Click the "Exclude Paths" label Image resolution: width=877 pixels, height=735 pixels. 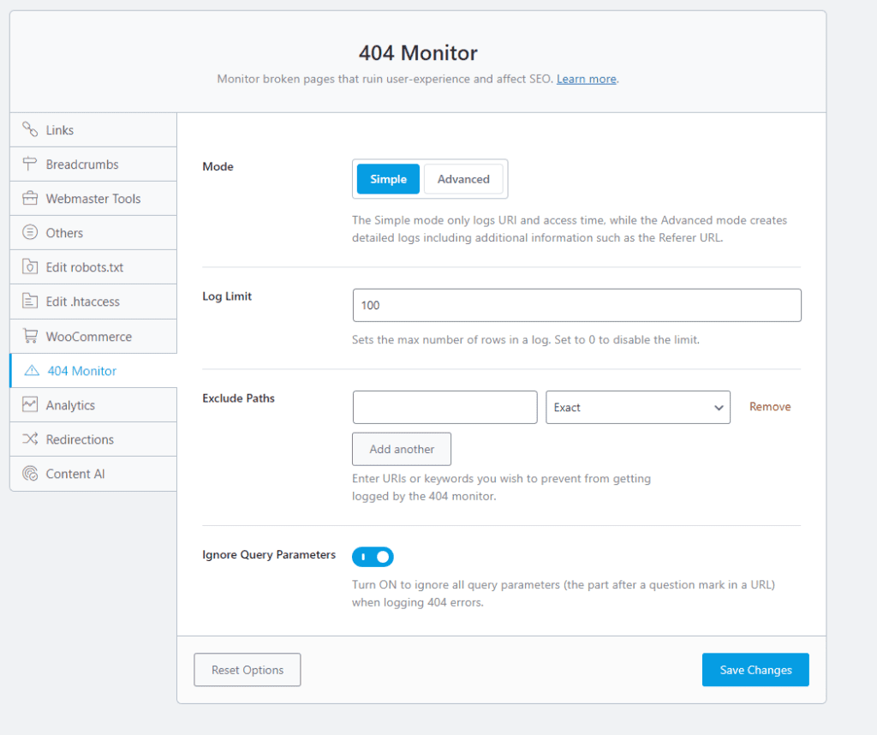point(239,398)
